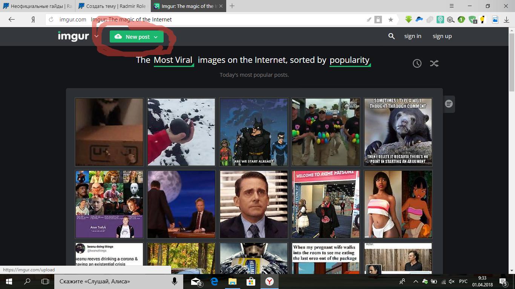Open the Mail app on taskbar
The image size is (515, 289).
[x=196, y=281]
